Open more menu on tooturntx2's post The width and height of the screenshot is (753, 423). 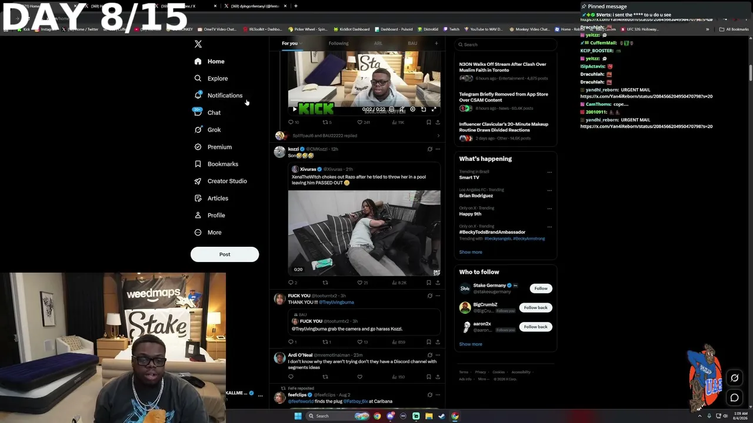tap(438, 296)
